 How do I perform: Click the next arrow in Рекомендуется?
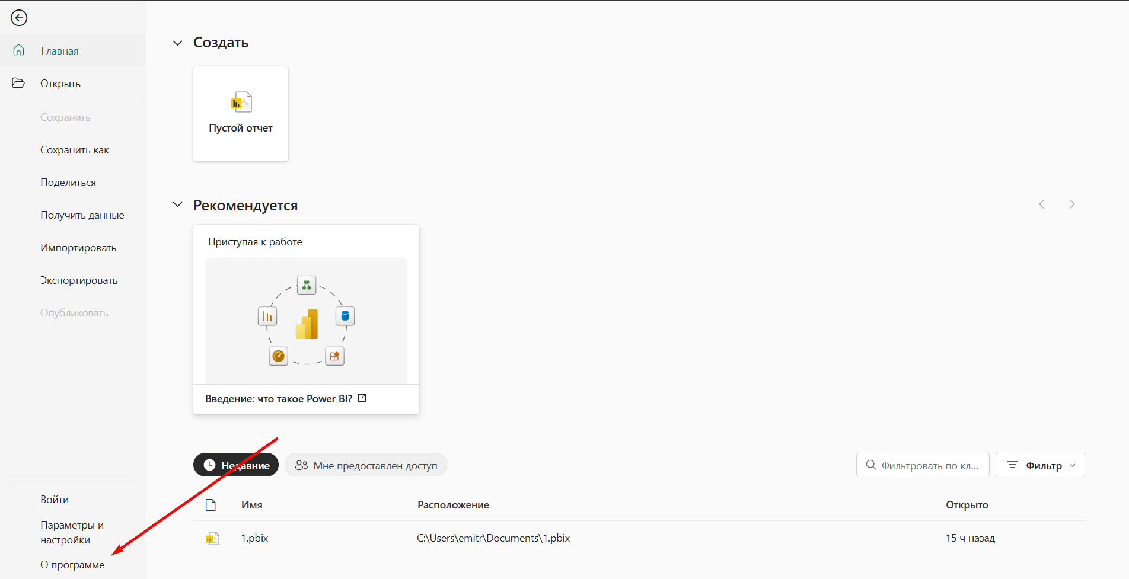1071,204
